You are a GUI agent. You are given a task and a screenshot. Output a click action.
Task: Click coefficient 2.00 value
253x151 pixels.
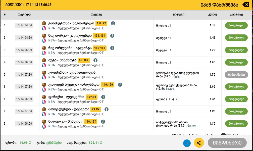(x=213, y=87)
